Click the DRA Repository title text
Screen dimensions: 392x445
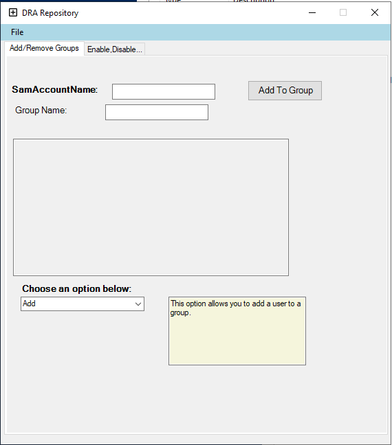click(x=50, y=13)
